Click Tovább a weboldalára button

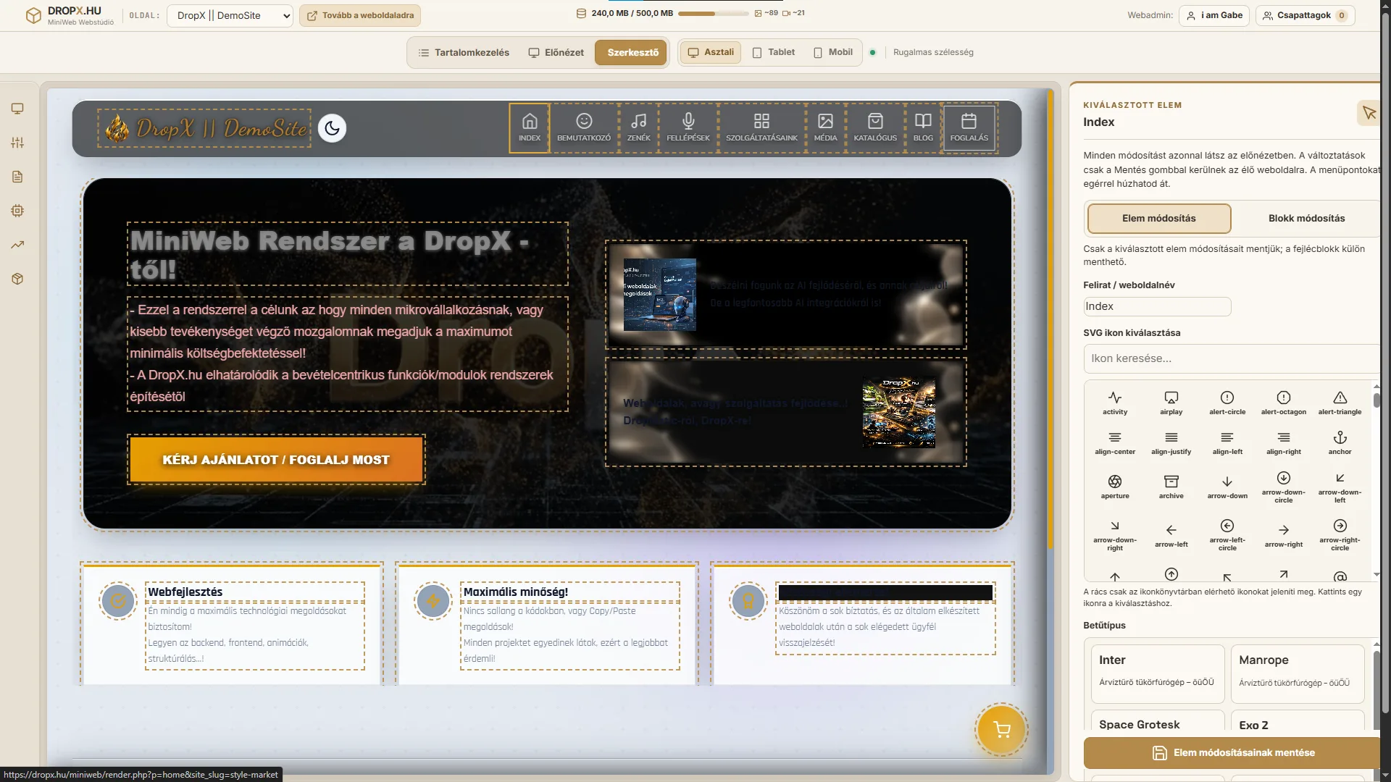point(360,15)
